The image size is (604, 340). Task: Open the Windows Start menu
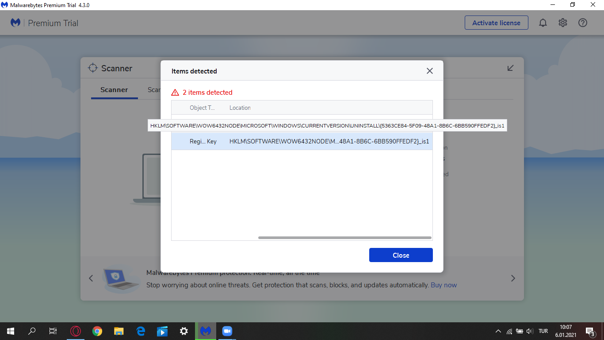[11, 331]
